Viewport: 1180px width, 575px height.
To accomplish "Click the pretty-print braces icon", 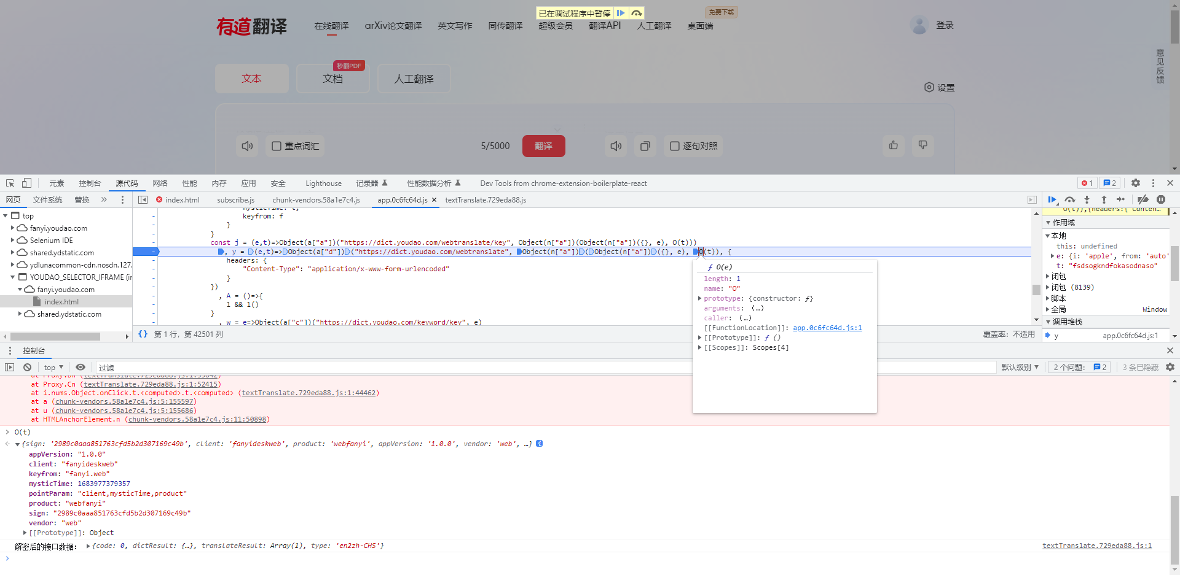I will (x=143, y=334).
